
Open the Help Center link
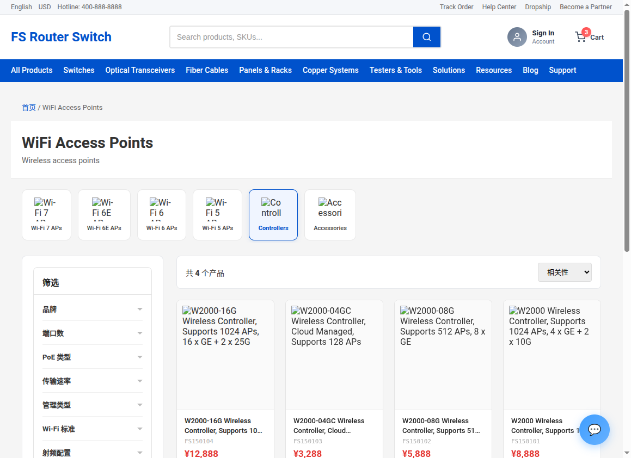[x=499, y=7]
